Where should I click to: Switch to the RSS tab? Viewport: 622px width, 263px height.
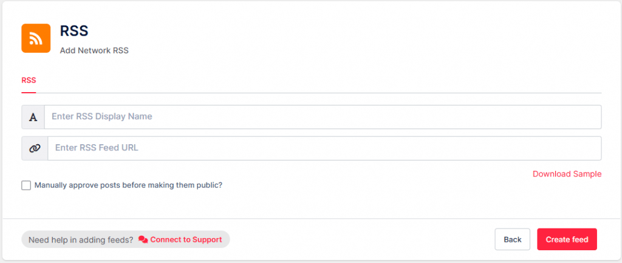(29, 80)
